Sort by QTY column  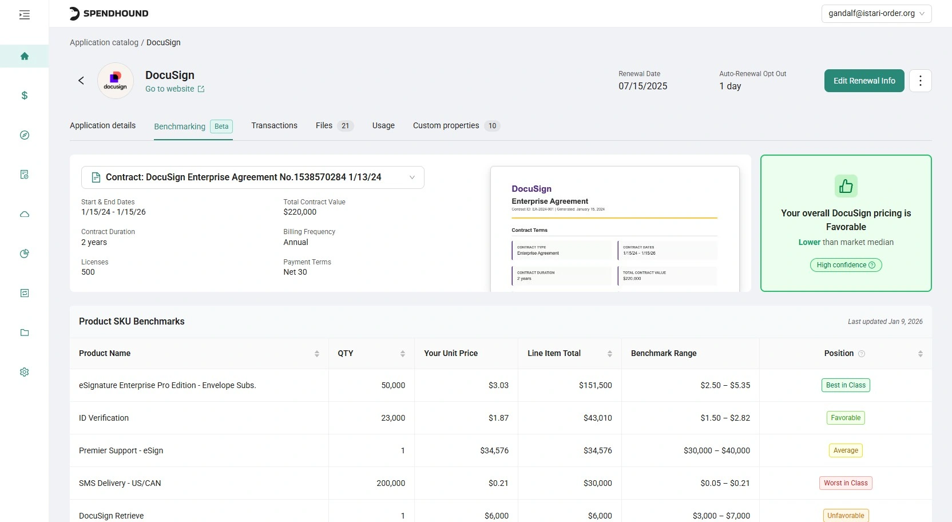402,354
